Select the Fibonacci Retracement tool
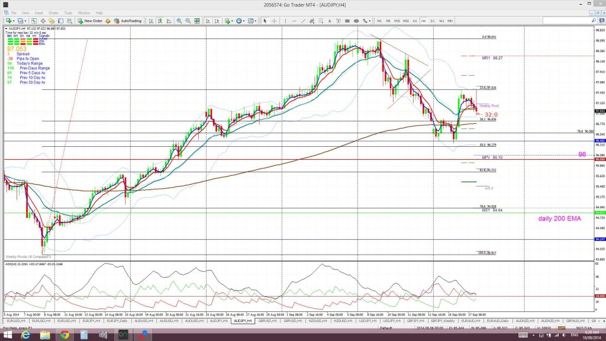The width and height of the screenshot is (606, 341). coord(321,21)
